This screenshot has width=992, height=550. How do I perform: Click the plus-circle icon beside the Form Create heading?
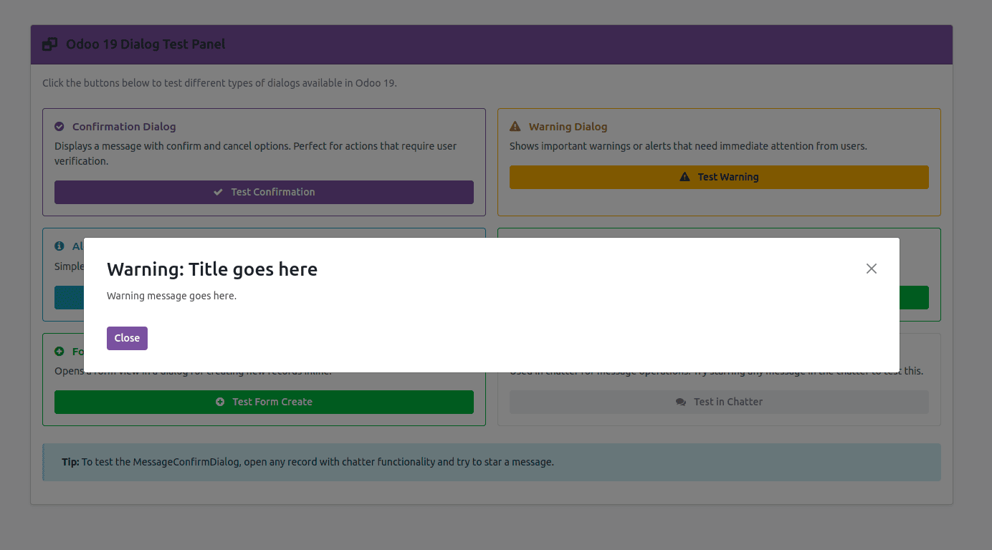[59, 351]
